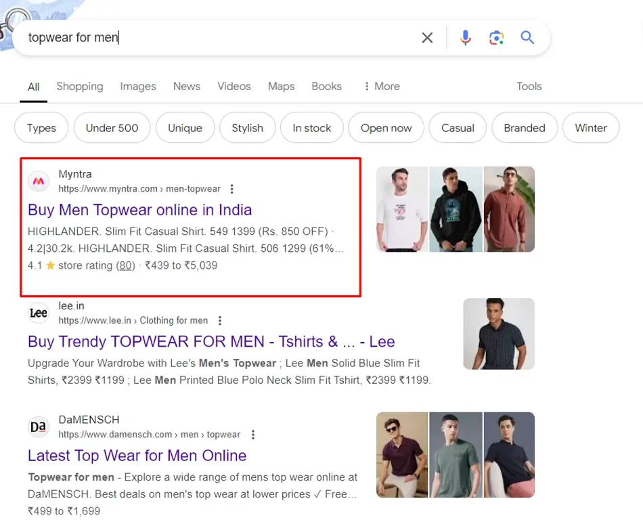Apply the Casual filter chip
Image resolution: width=643 pixels, height=524 pixels.
(x=458, y=128)
